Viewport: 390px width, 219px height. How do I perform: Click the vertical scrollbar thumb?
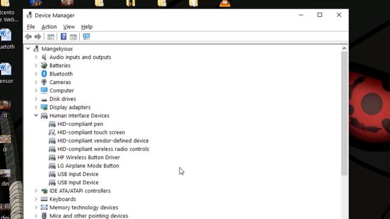344,114
